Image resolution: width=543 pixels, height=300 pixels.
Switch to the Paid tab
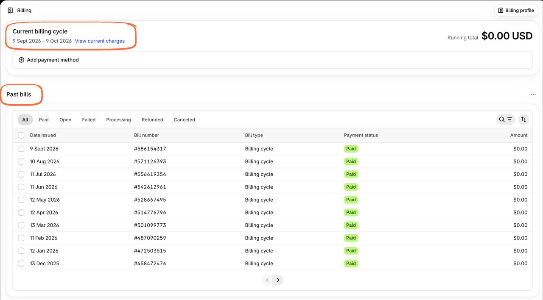pos(44,119)
